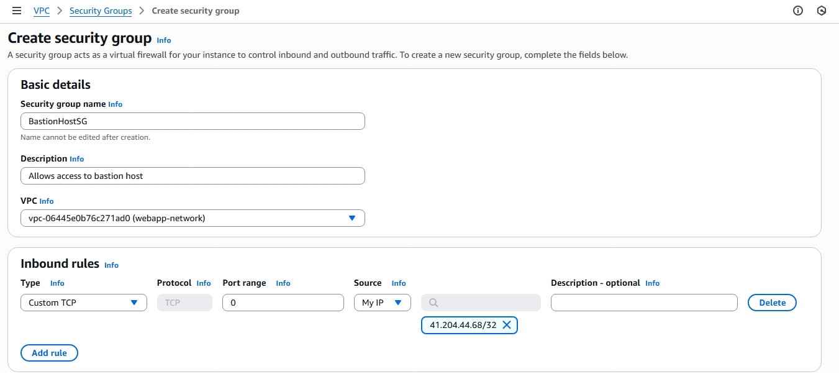Navigate to Security Groups breadcrumb

click(101, 11)
